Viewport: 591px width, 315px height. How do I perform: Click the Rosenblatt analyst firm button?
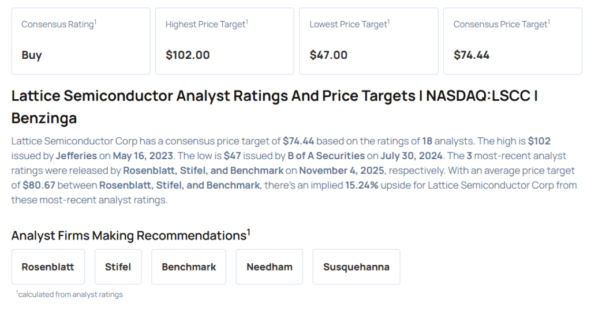click(48, 267)
